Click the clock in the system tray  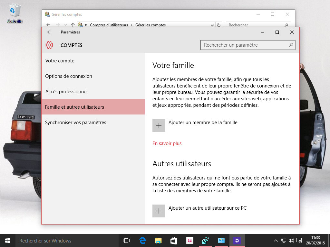[x=315, y=240]
